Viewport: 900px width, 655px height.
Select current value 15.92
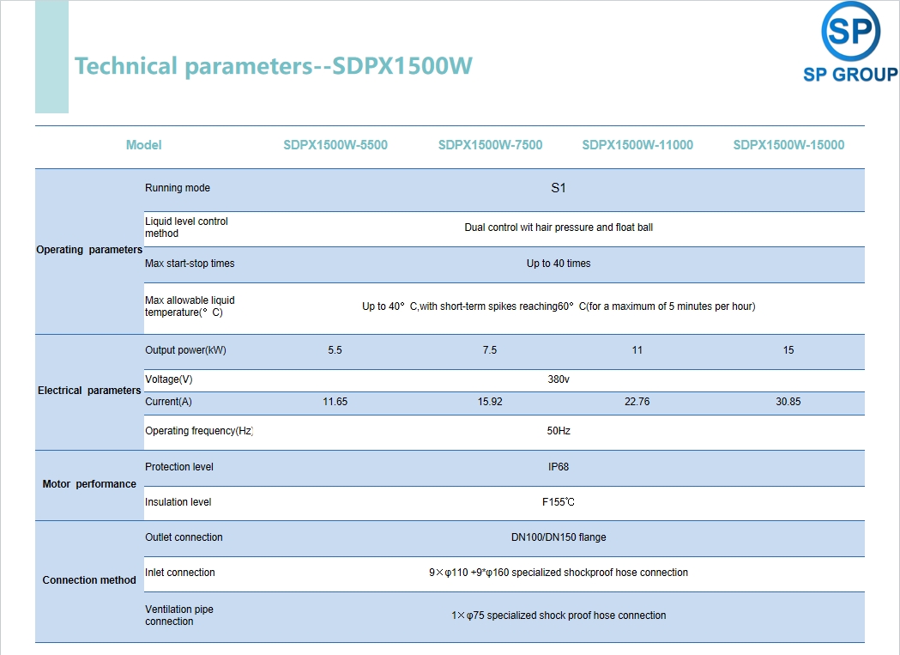coord(490,402)
